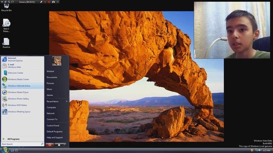Screen dimensions: 273x153
Task: Click the zoom magnifier icon in recorder bar
Action: point(9,2)
